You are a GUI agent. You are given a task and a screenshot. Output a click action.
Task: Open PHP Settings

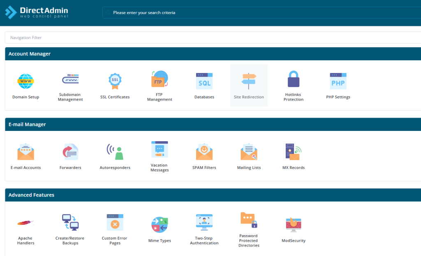click(x=338, y=82)
